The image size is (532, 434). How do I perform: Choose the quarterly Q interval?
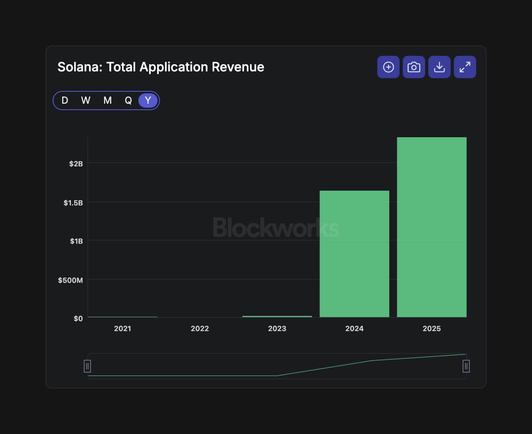[128, 100]
